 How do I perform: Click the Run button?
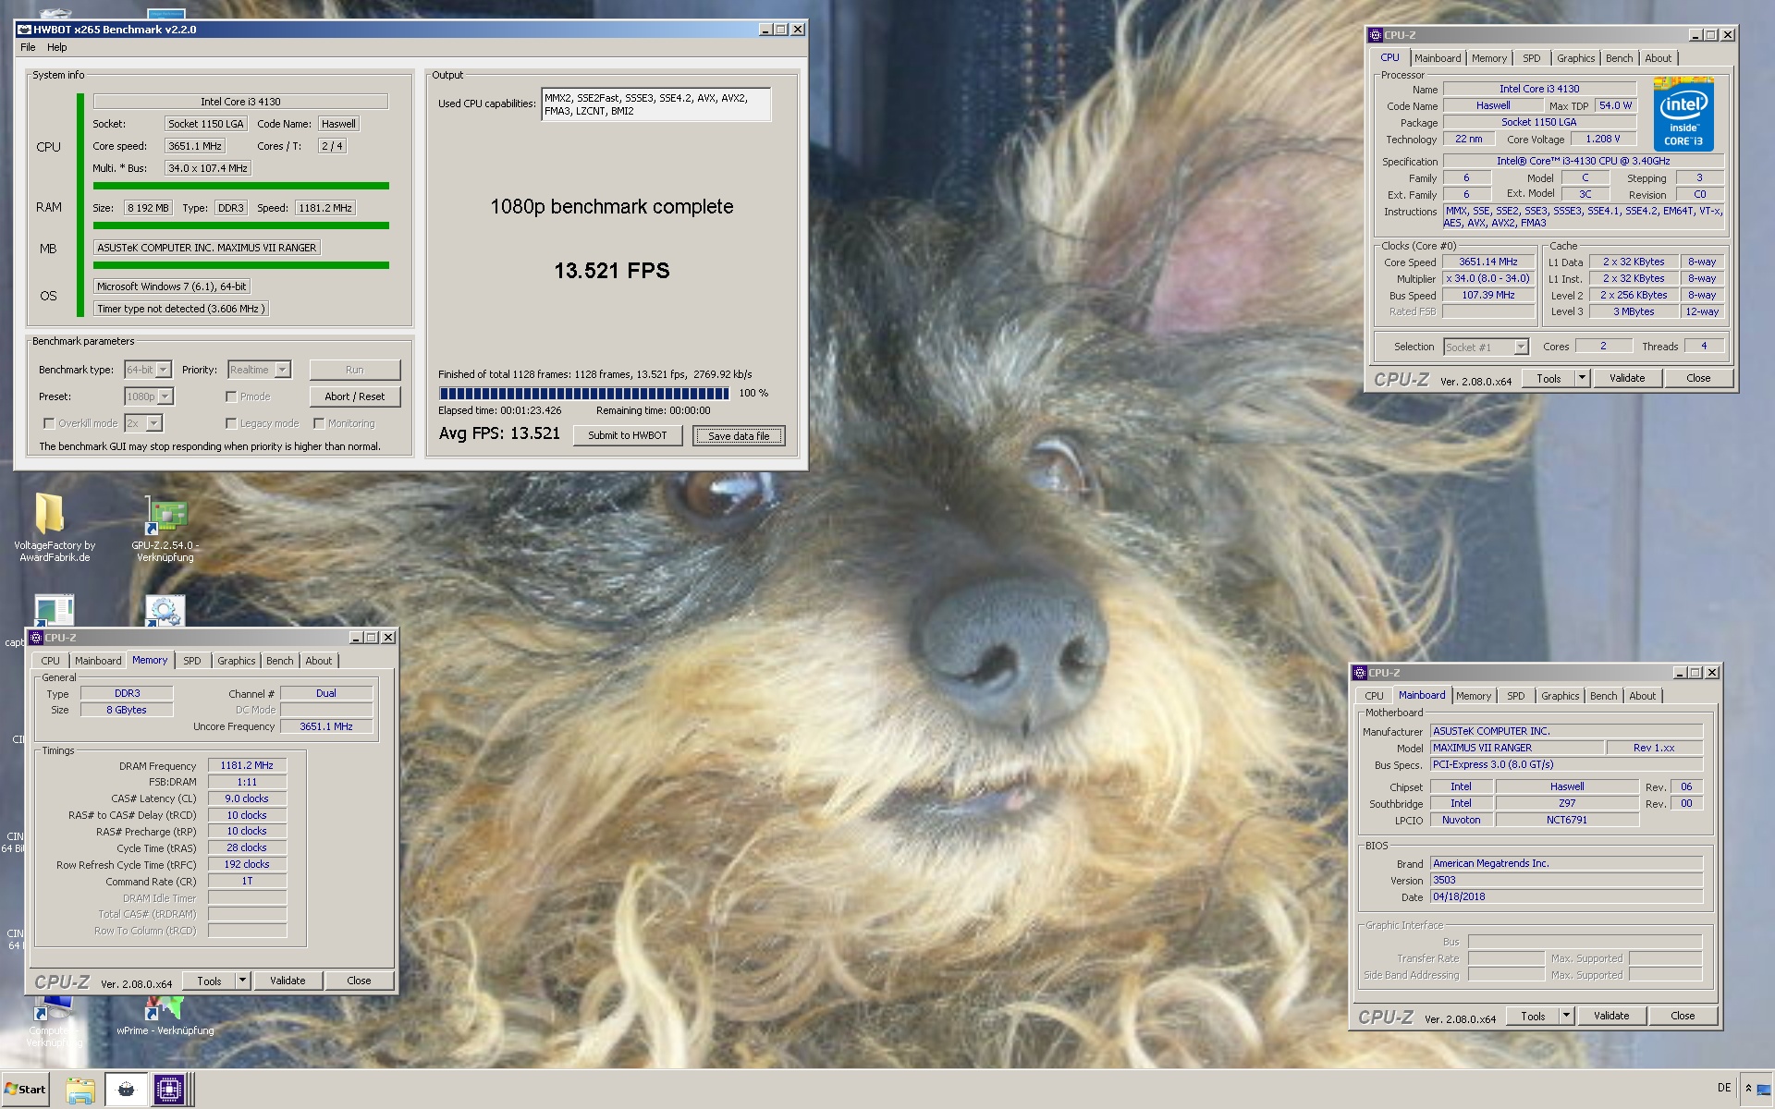tap(354, 370)
